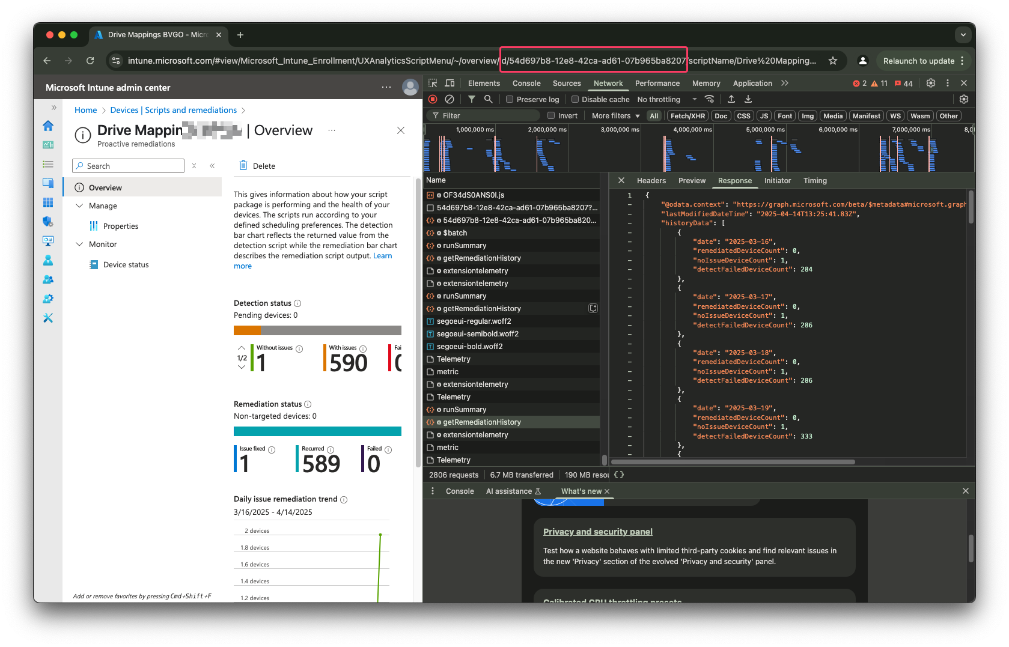Toggle the JS request filter
The height and width of the screenshot is (647, 1009).
click(x=764, y=116)
